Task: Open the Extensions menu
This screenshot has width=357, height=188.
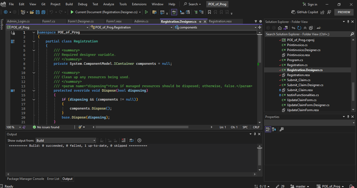Action: click(x=139, y=4)
